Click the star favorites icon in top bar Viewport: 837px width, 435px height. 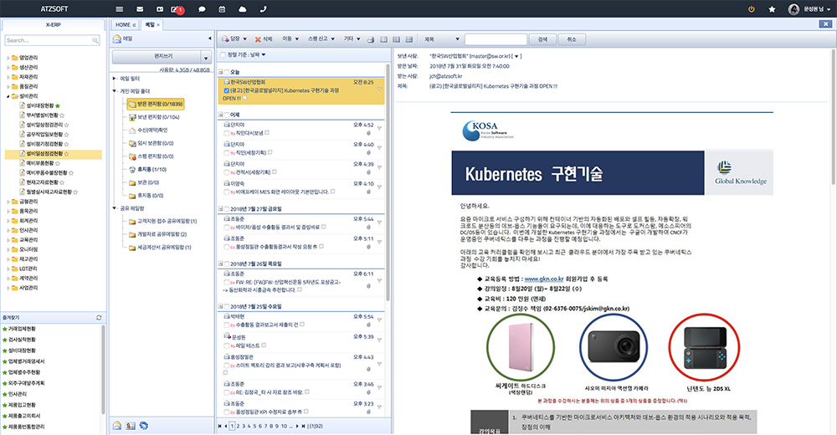772,9
